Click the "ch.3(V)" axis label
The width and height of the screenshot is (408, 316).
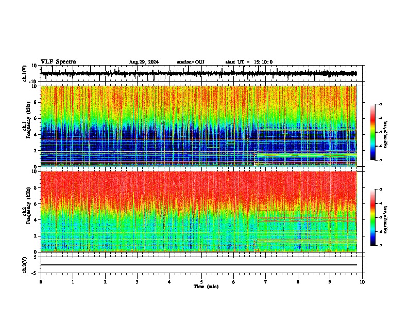[25, 265]
